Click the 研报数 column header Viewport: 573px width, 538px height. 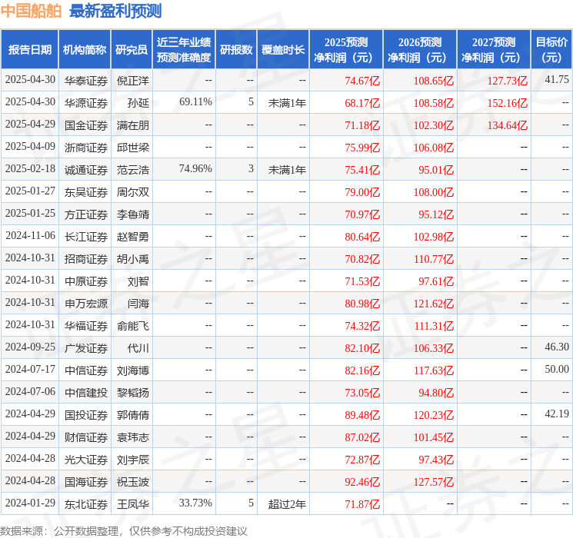(236, 49)
